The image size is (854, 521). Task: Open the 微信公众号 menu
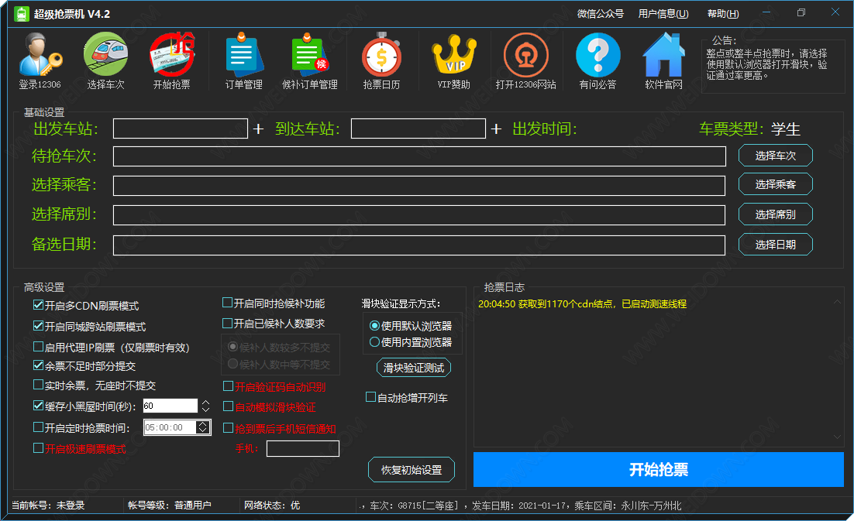[600, 14]
